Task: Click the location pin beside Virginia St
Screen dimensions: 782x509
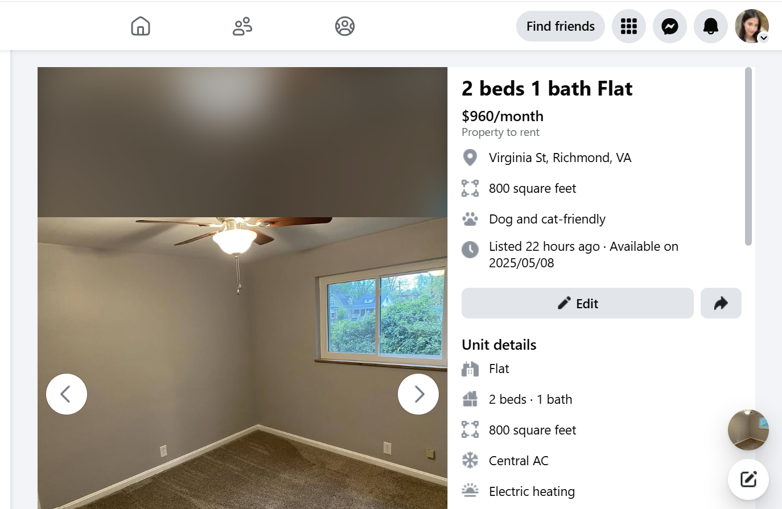Action: point(470,158)
